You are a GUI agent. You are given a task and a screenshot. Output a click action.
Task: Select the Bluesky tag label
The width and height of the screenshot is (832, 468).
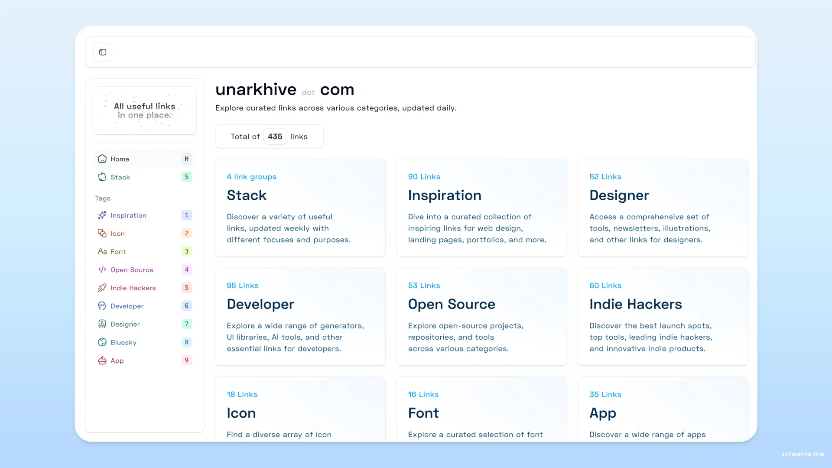coord(123,342)
